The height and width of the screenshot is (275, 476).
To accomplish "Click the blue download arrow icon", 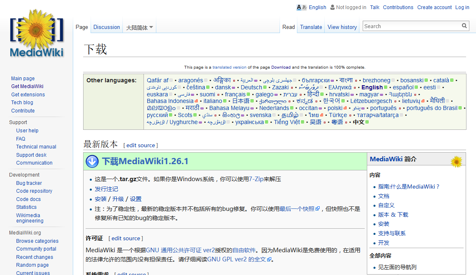I will click(x=92, y=161).
